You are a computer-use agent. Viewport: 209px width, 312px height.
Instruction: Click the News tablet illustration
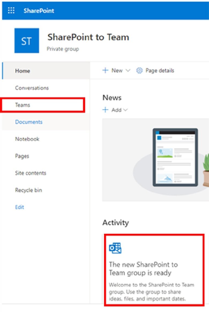click(x=175, y=157)
